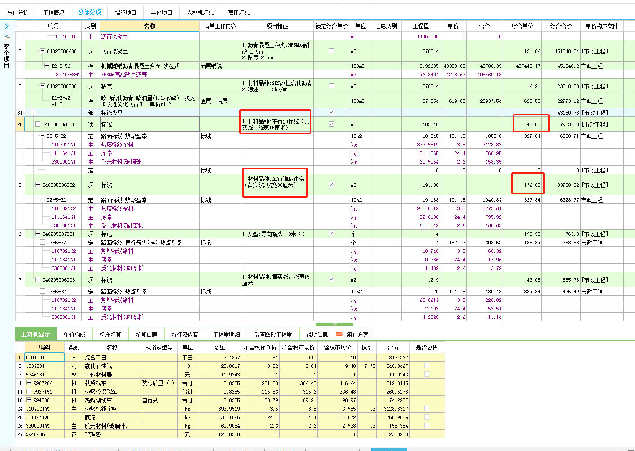This screenshot has width=635, height=451.
Task: Click quantity cell 3705.4 of 粘层 row
Action: [421, 86]
